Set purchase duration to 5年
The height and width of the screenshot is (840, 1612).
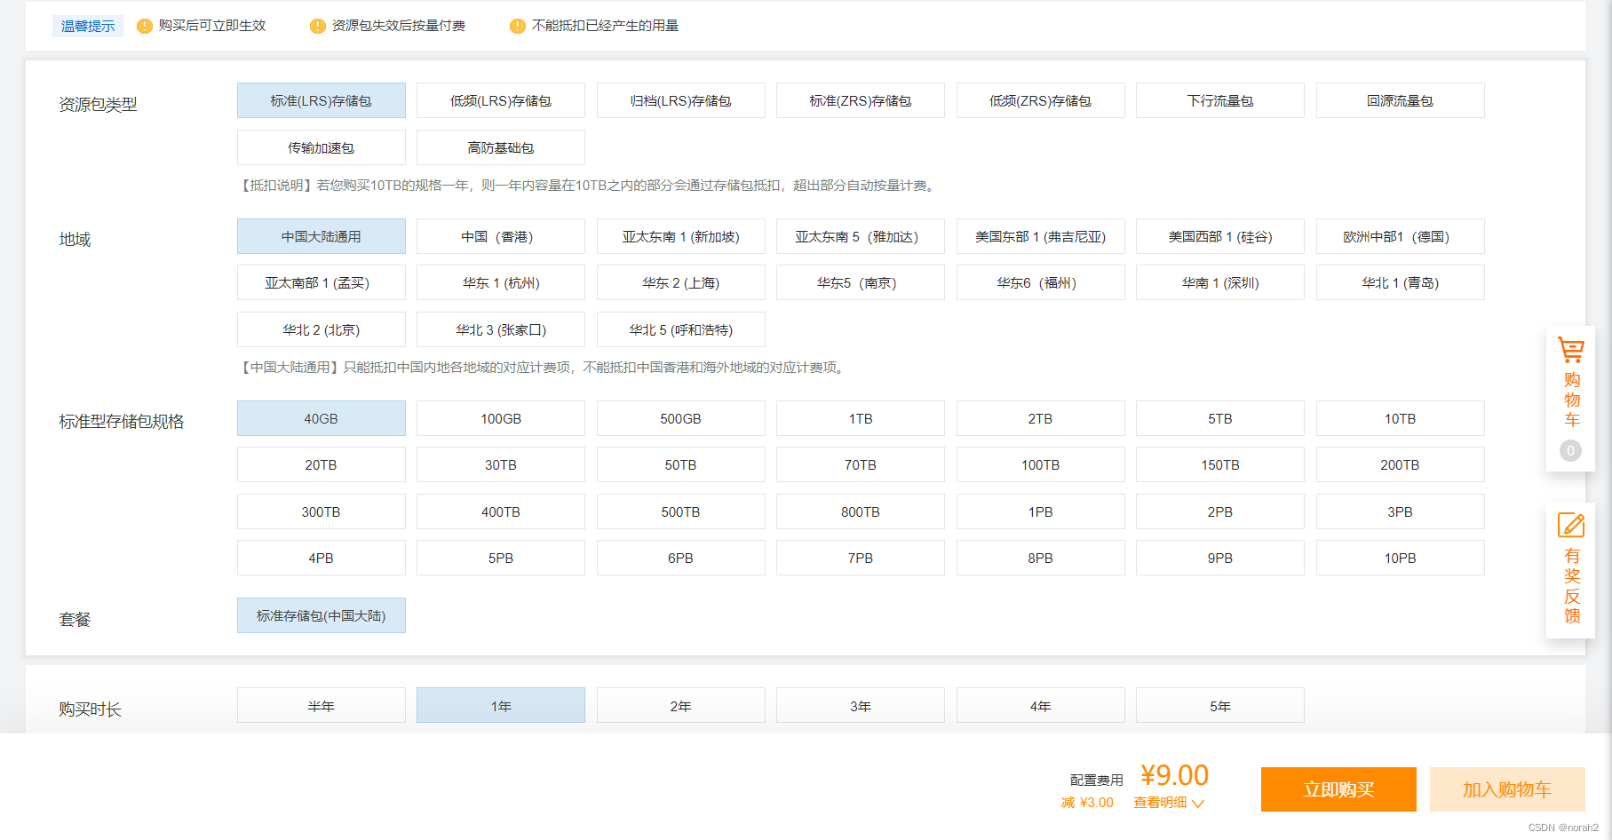(x=1220, y=706)
